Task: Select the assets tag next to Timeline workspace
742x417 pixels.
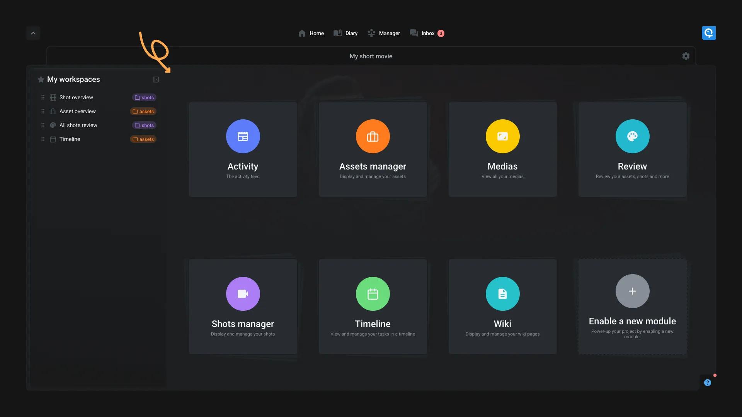Action: point(143,139)
